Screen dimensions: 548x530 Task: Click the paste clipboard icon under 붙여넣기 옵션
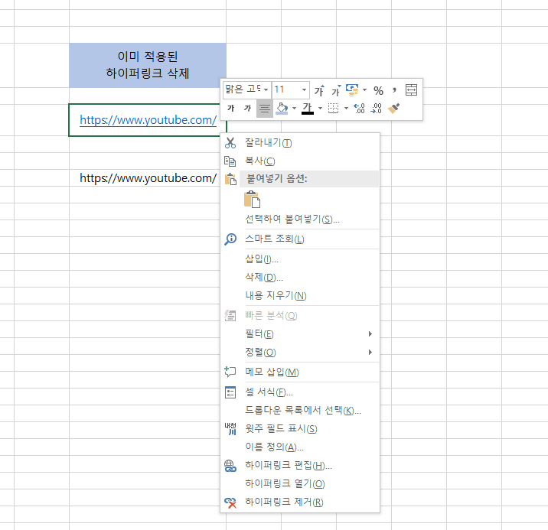[x=252, y=200]
